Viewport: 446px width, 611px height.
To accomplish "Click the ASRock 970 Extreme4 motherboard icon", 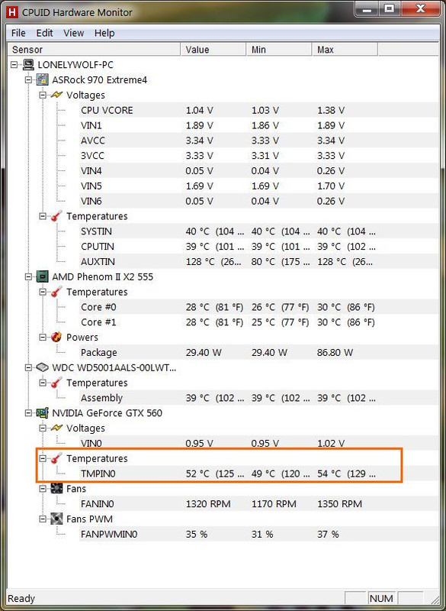I will point(43,79).
